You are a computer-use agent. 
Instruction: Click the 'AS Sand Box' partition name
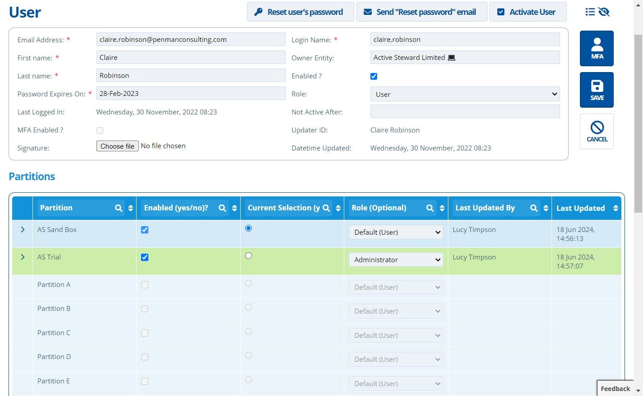57,230
